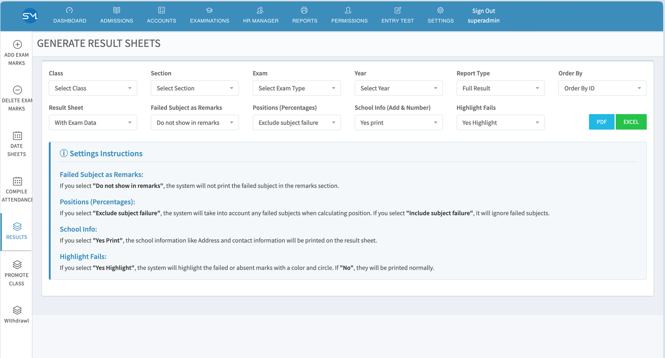The height and width of the screenshot is (358, 665).
Task: Click the Generate Result Sheets heading
Action: (99, 44)
